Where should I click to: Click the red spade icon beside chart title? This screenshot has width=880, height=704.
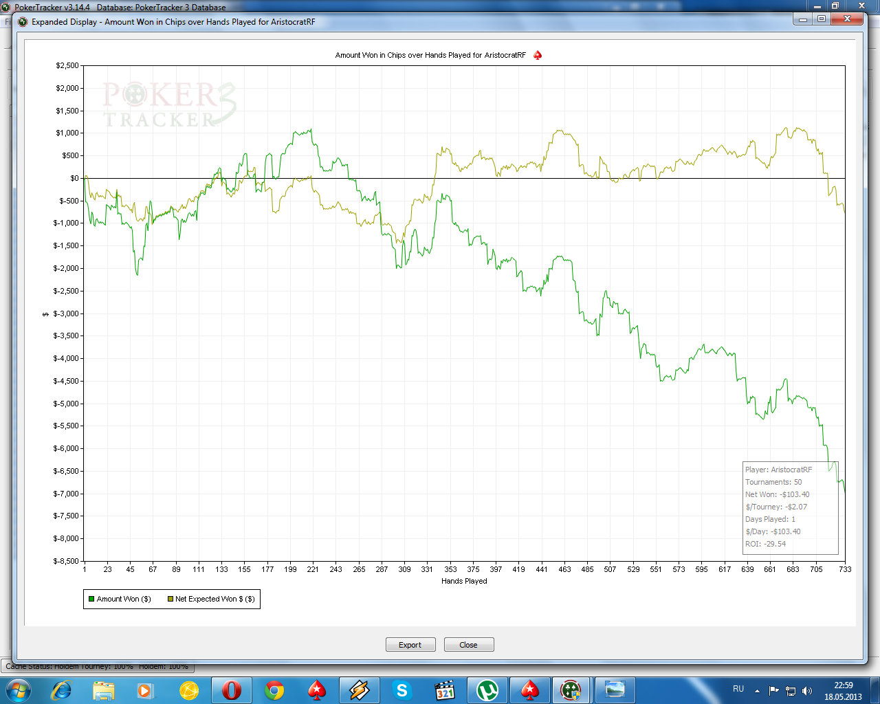coord(538,55)
